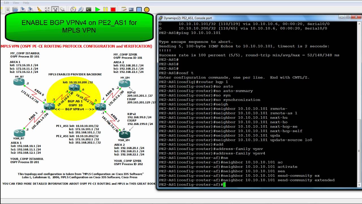This screenshot has height=204, width=362.
Task: Click the open project folder icon
Action: pos(15,9)
